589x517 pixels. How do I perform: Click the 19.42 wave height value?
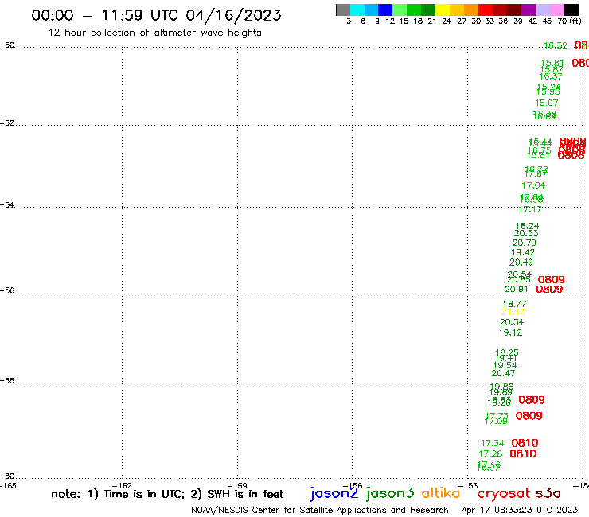pos(523,252)
